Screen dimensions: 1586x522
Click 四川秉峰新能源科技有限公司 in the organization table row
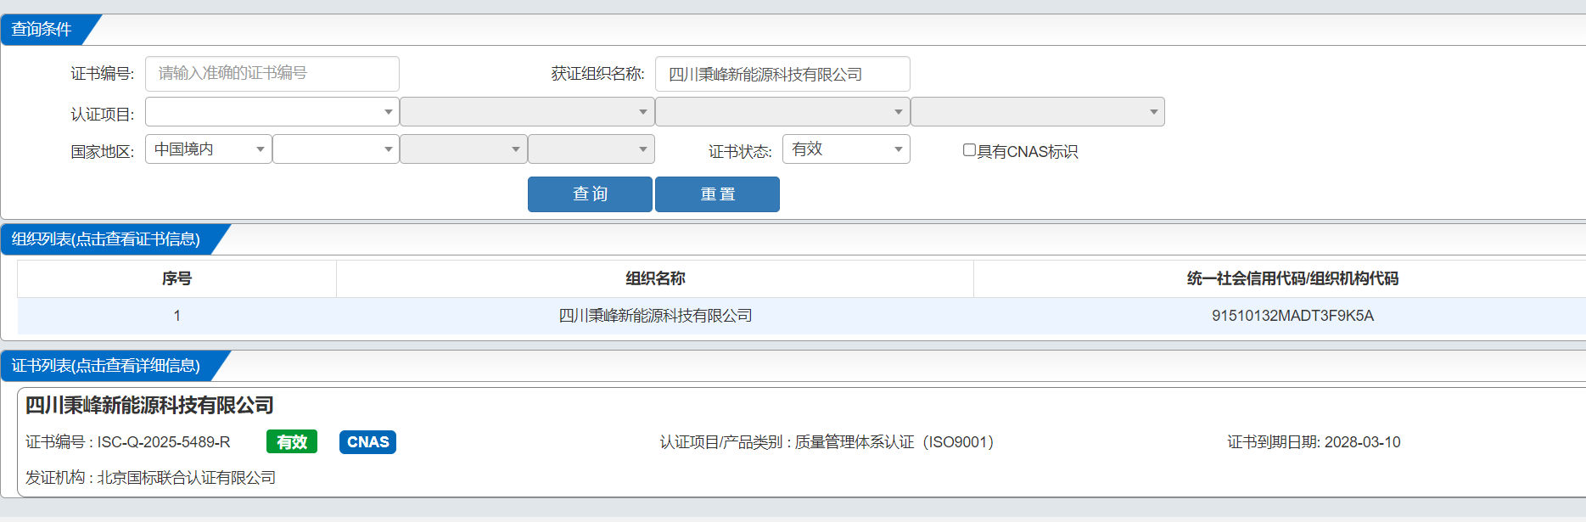[655, 316]
